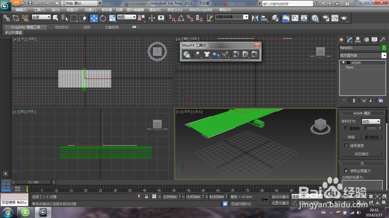389x218 pixels.
Task: Click the Align tool
Action: (265, 18)
